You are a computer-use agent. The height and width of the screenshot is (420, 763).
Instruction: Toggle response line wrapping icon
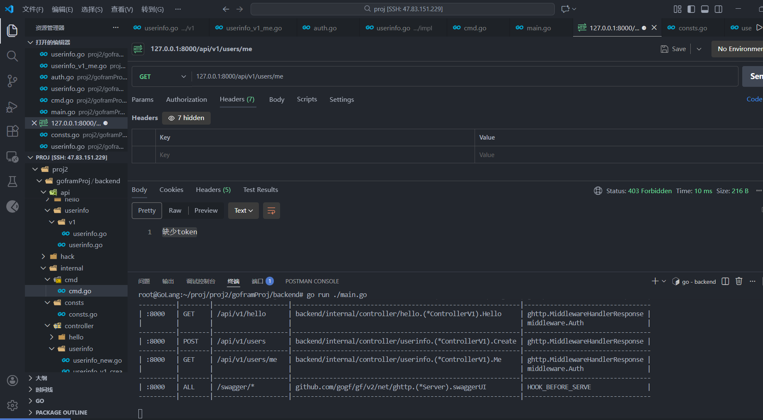click(x=271, y=211)
